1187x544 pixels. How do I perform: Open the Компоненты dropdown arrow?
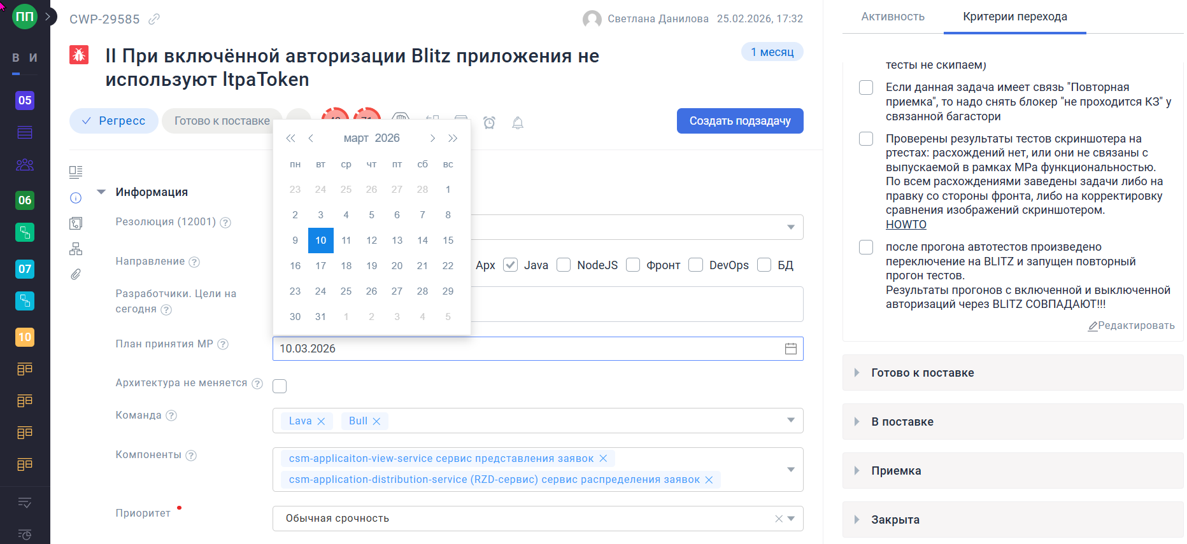click(791, 470)
